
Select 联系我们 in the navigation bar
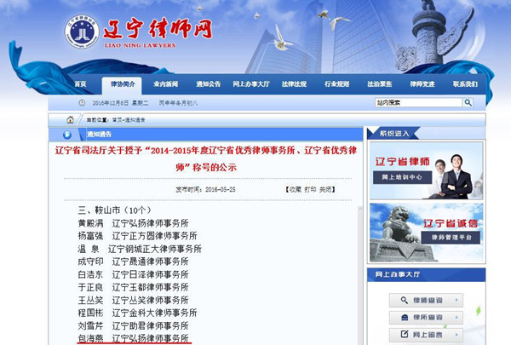point(465,84)
